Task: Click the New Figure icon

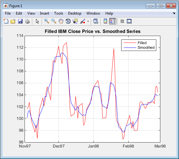Action: [x=6, y=21]
